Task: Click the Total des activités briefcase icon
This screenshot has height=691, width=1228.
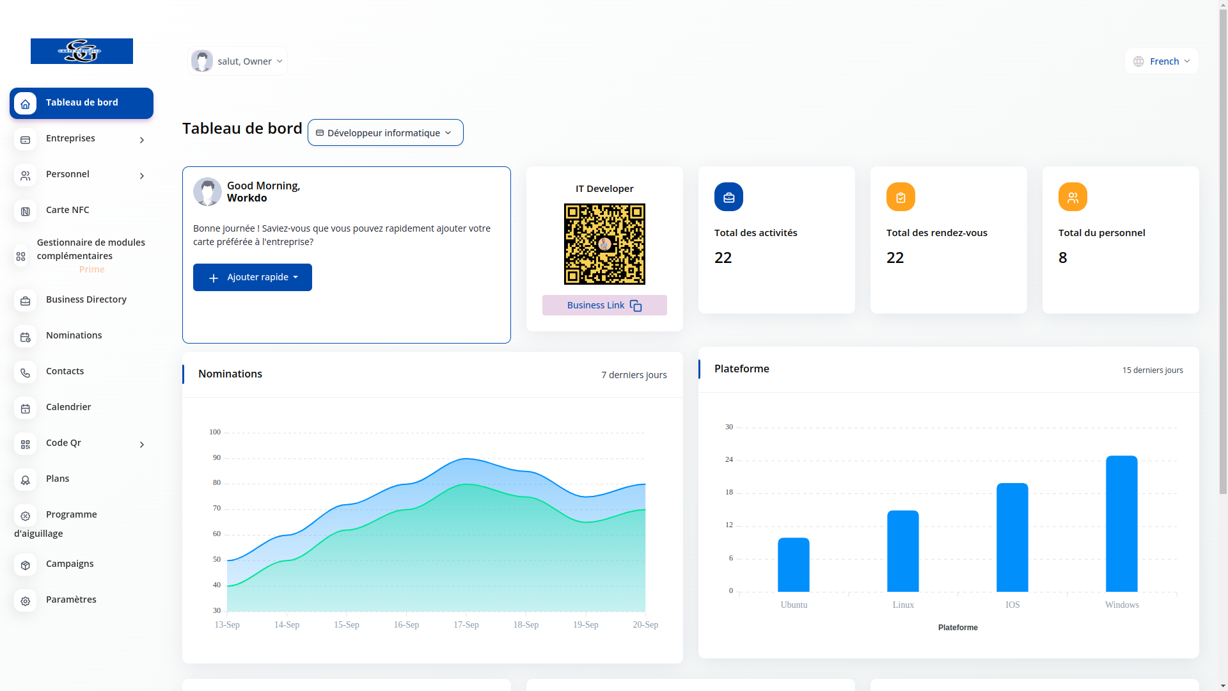Action: [728, 197]
